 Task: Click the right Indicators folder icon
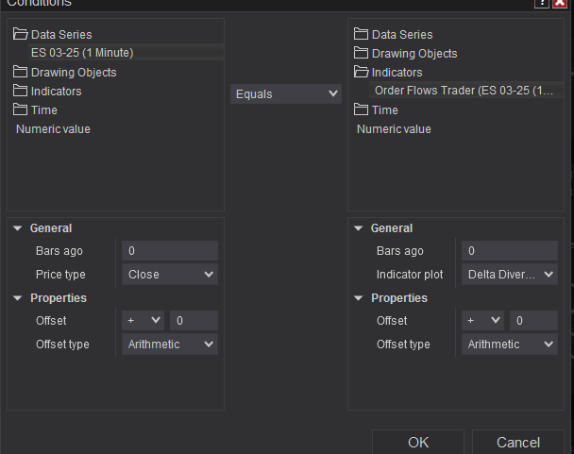(362, 73)
